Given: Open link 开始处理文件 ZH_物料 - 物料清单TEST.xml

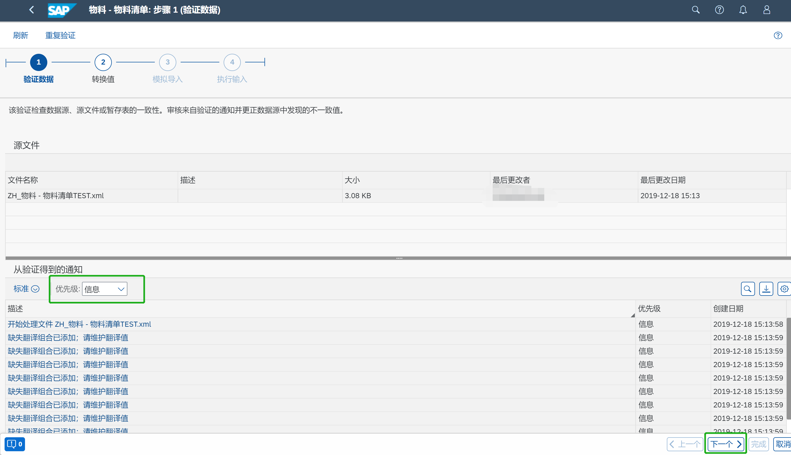Looking at the screenshot, I should point(79,324).
